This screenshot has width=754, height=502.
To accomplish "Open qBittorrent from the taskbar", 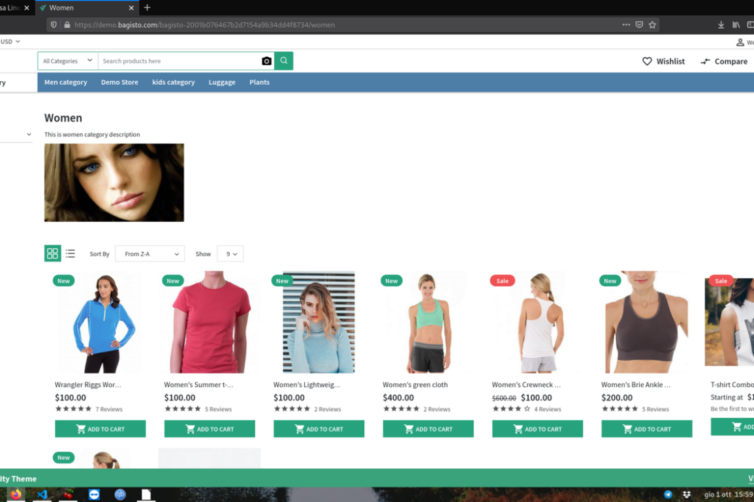I will coord(120,494).
